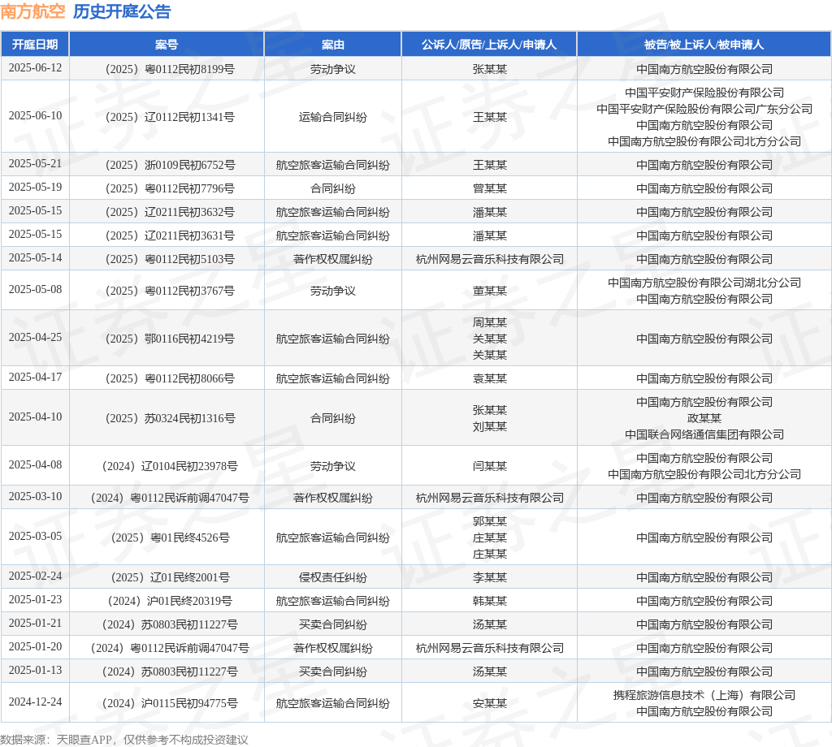Click plaintiff 闫某某
Viewport: 832px width, 747px height.
pos(489,466)
